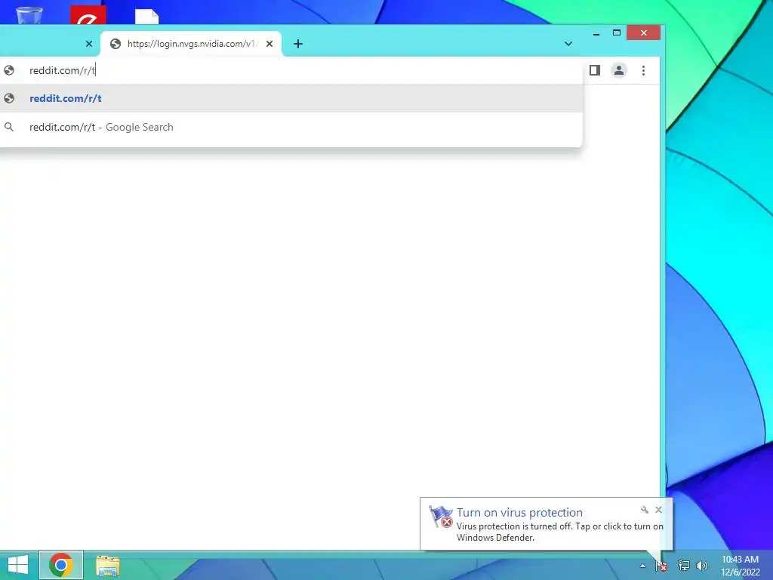
Task: Click the address bar containing reddit.com/r/t
Action: pos(291,70)
